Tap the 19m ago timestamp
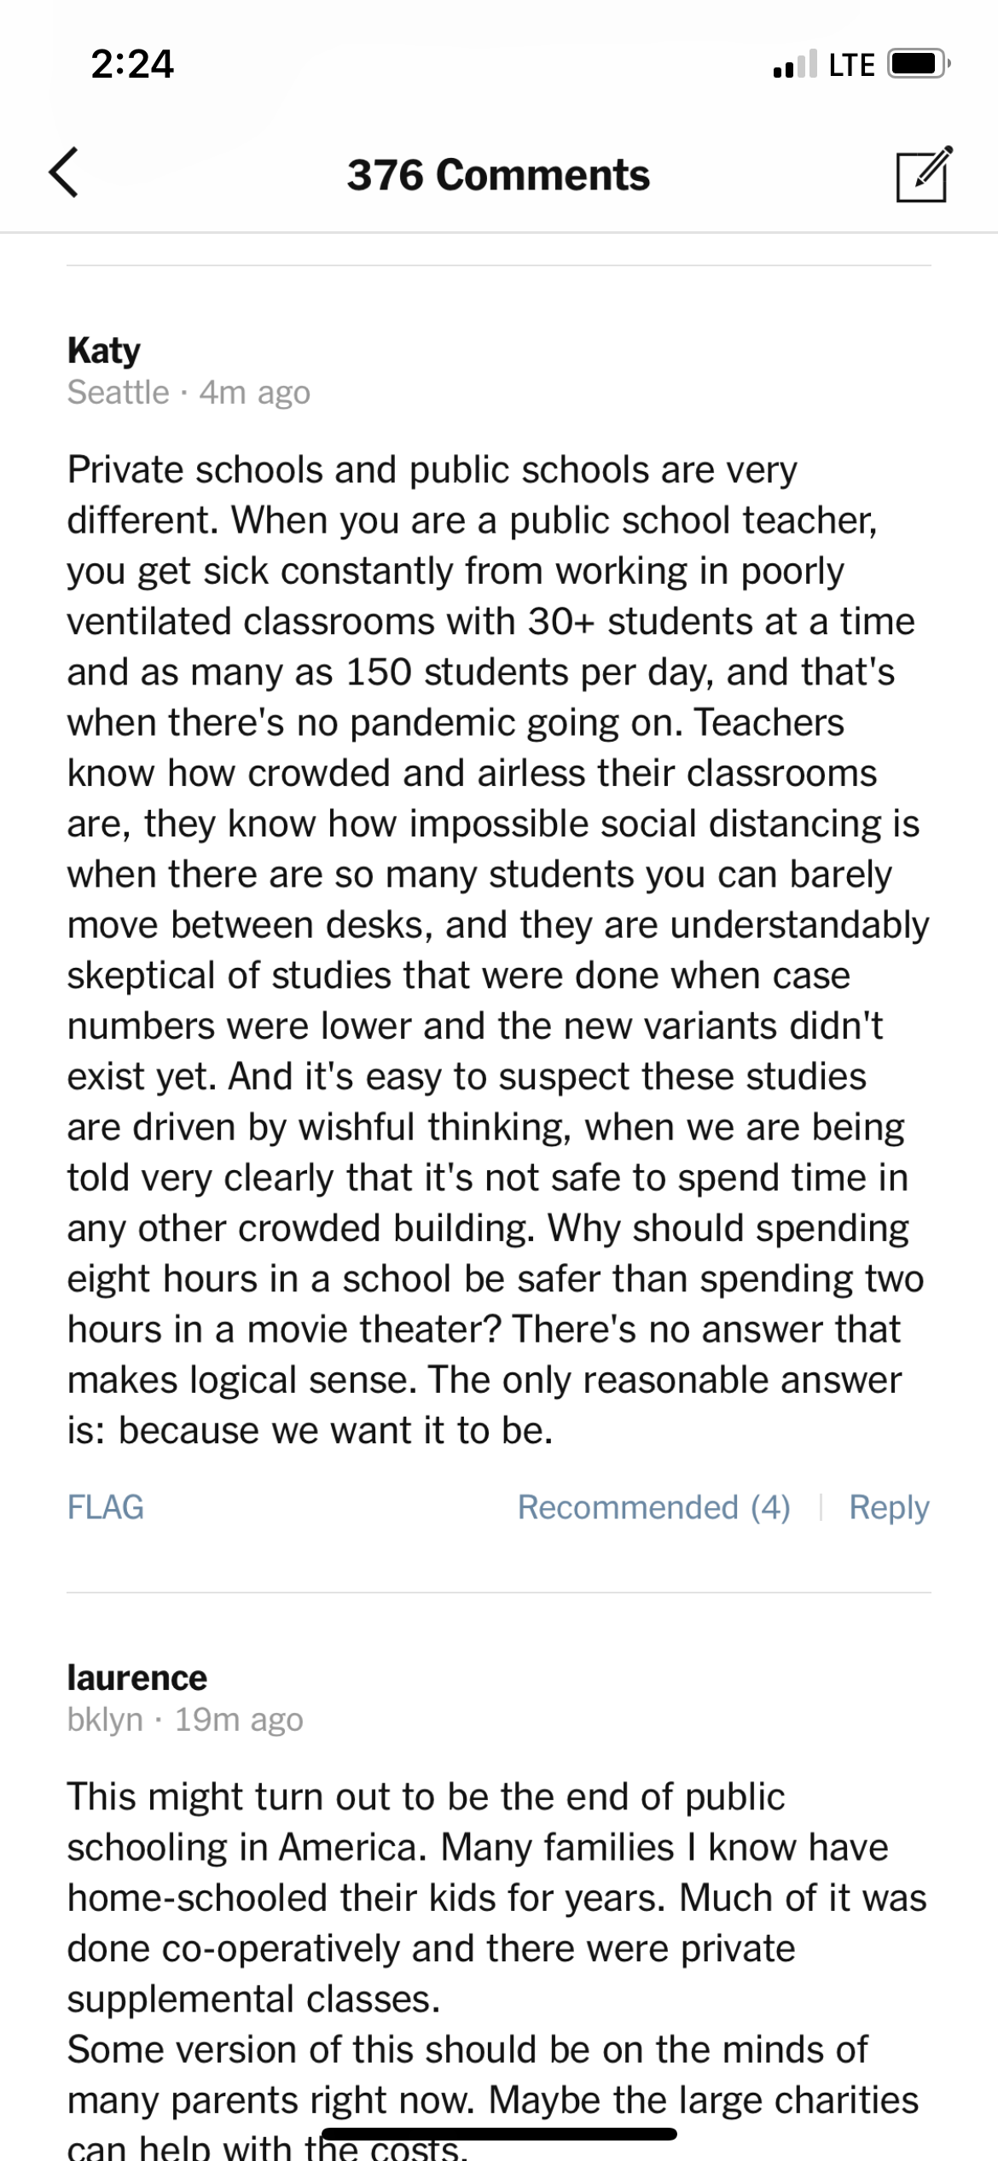 tap(239, 1720)
